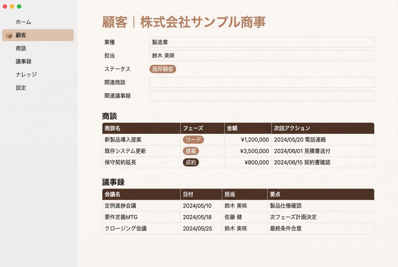Open 設定 in the sidebar
Screen dimensions: 398x267
21,88
